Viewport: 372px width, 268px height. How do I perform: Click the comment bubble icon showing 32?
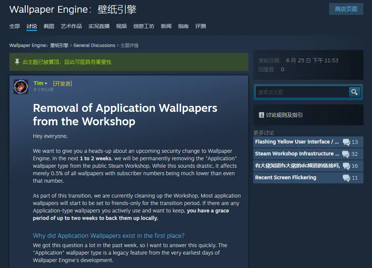346,154
